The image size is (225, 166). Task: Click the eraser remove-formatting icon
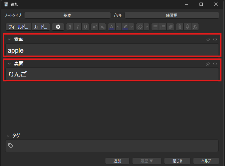140,27
